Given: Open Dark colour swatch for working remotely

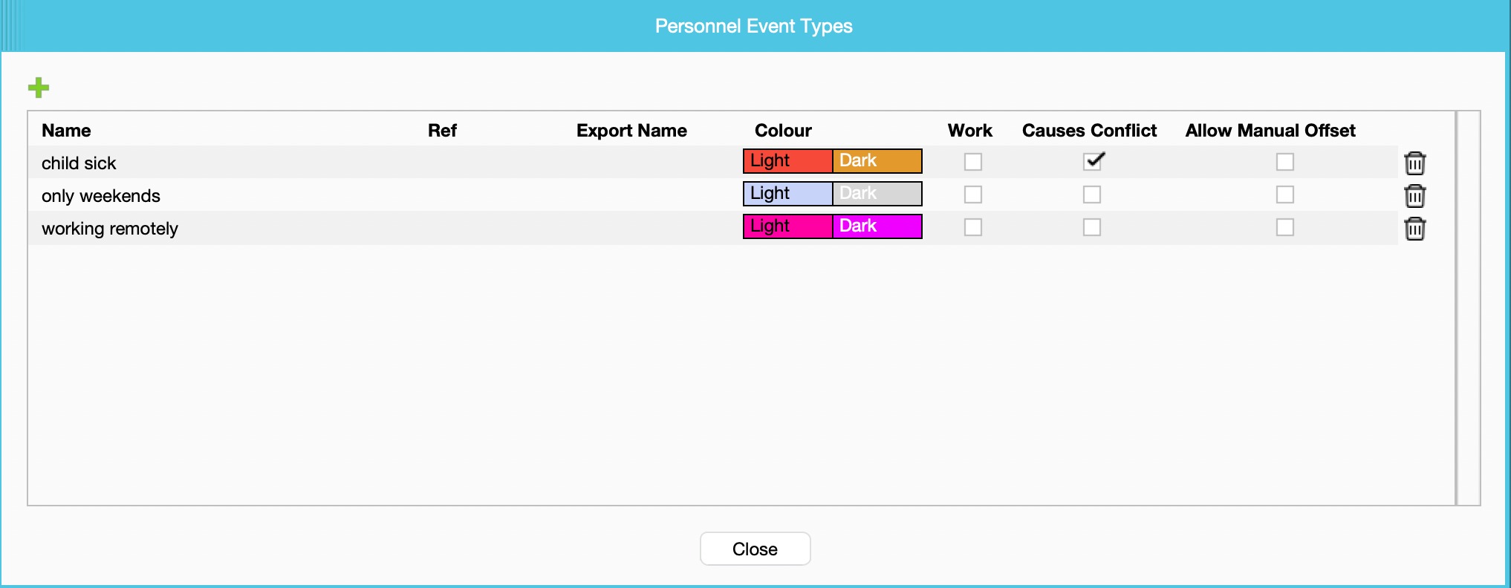Looking at the screenshot, I should pyautogui.click(x=877, y=226).
